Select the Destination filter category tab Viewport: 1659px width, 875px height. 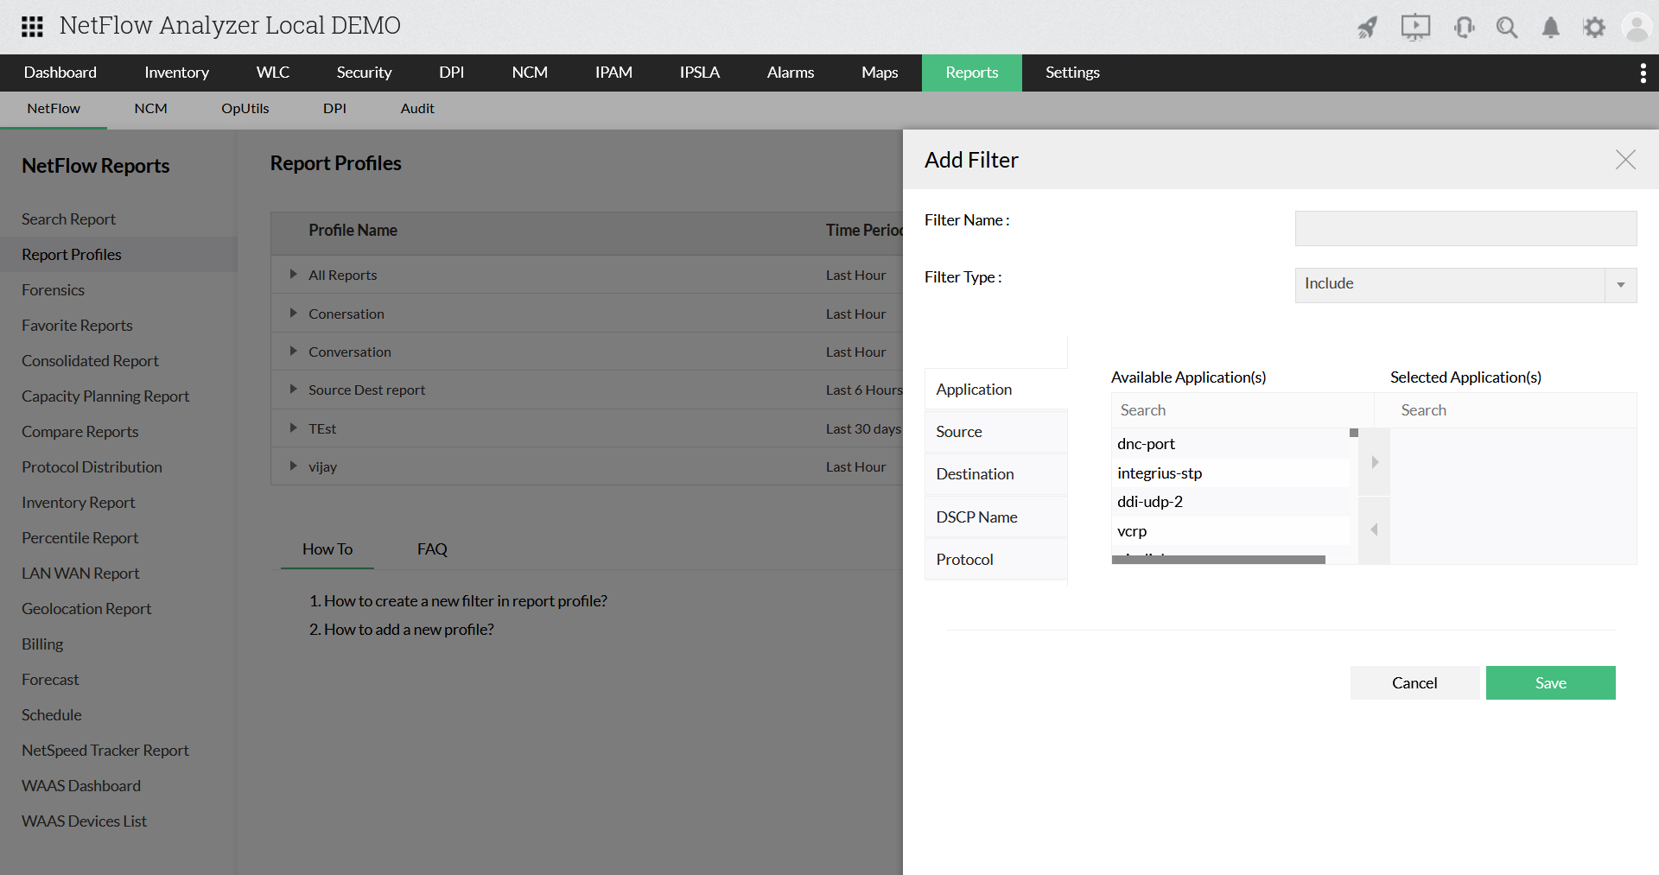pos(996,474)
